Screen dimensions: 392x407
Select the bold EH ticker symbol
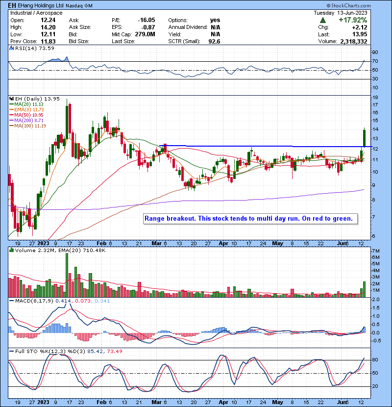click(x=12, y=5)
